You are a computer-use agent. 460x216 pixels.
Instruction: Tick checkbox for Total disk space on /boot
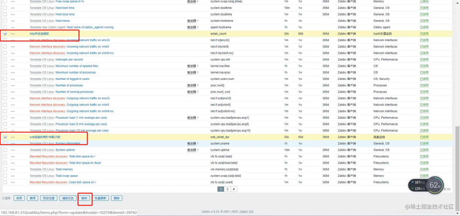5,163
